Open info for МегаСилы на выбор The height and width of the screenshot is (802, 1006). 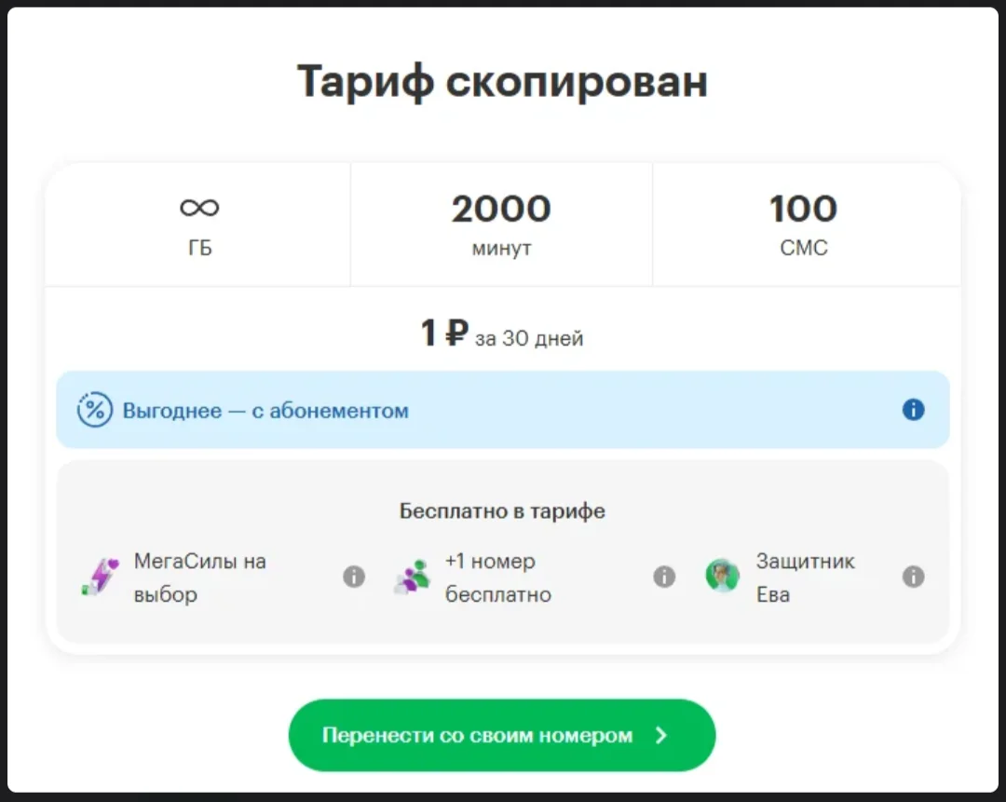(354, 577)
